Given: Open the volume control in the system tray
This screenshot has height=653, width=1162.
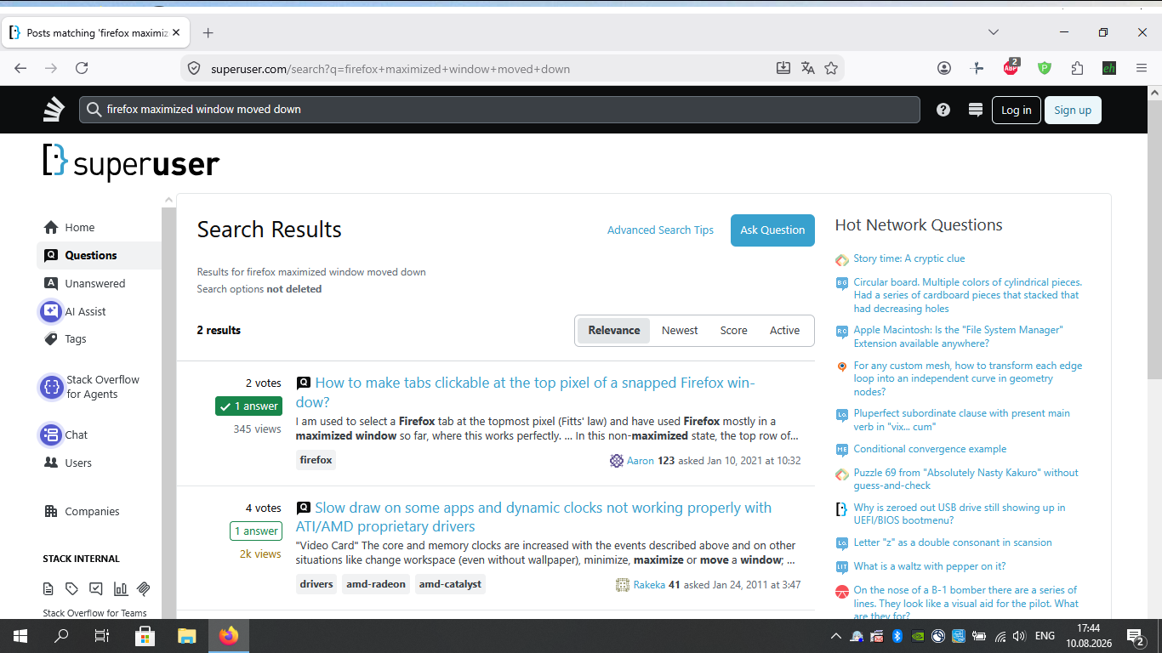Looking at the screenshot, I should click(x=1019, y=636).
